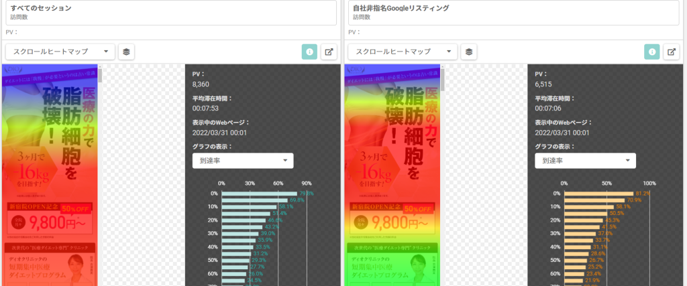Screen dimensions: 687x286
Task: Open left 到達率 graph display dropdown
Action: (243, 161)
